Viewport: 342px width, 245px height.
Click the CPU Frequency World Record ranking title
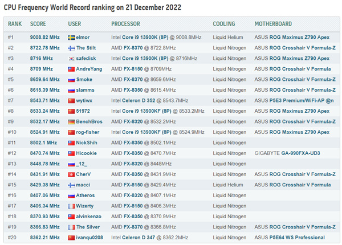click(x=92, y=7)
